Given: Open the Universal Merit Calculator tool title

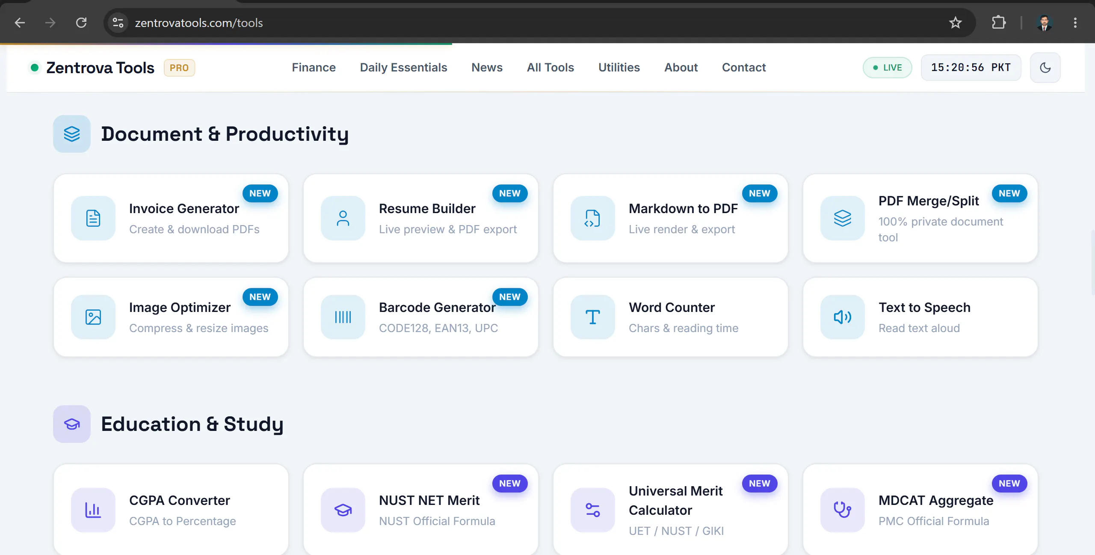Looking at the screenshot, I should (x=675, y=500).
